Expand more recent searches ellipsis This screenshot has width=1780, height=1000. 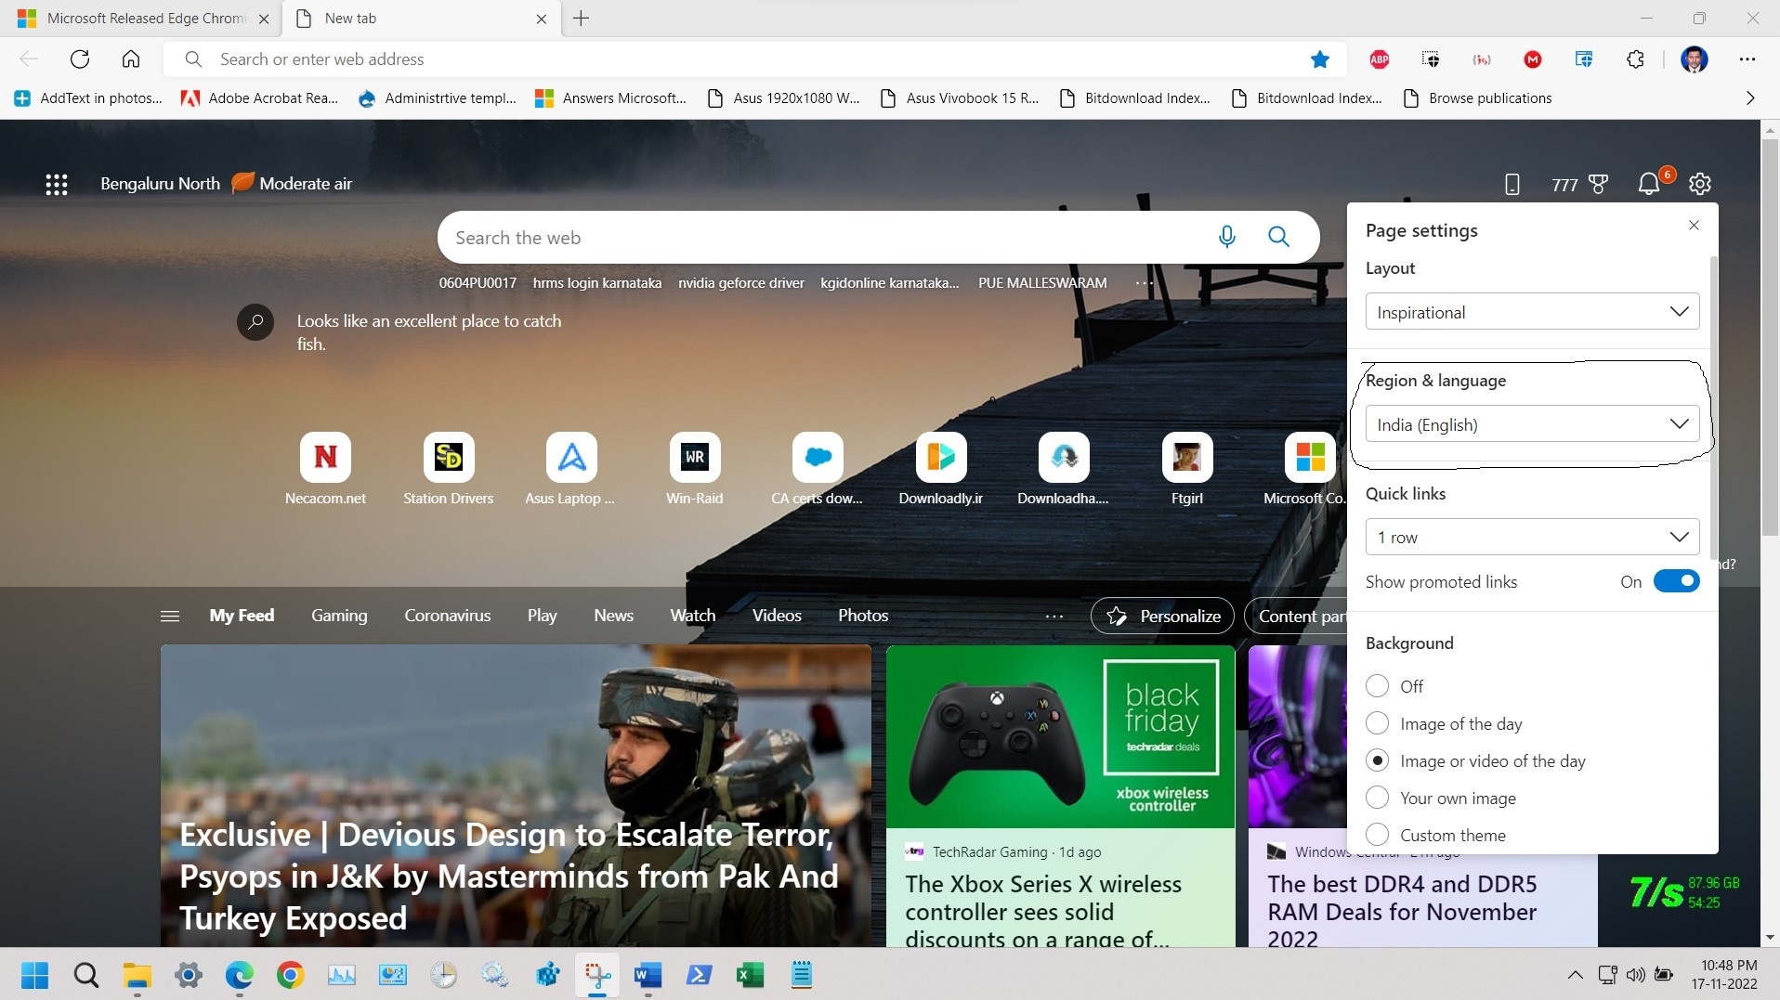pos(1144,282)
